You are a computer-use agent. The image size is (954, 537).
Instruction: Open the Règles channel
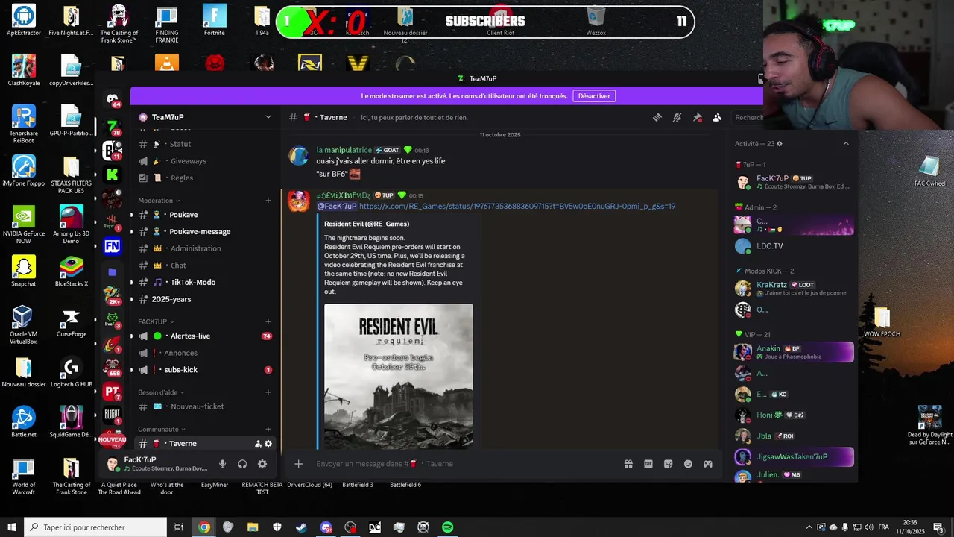point(204,178)
